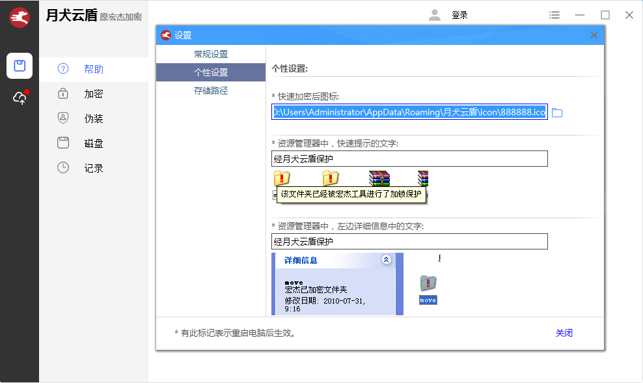
Task: Click the icon path input field
Action: pyautogui.click(x=409, y=112)
